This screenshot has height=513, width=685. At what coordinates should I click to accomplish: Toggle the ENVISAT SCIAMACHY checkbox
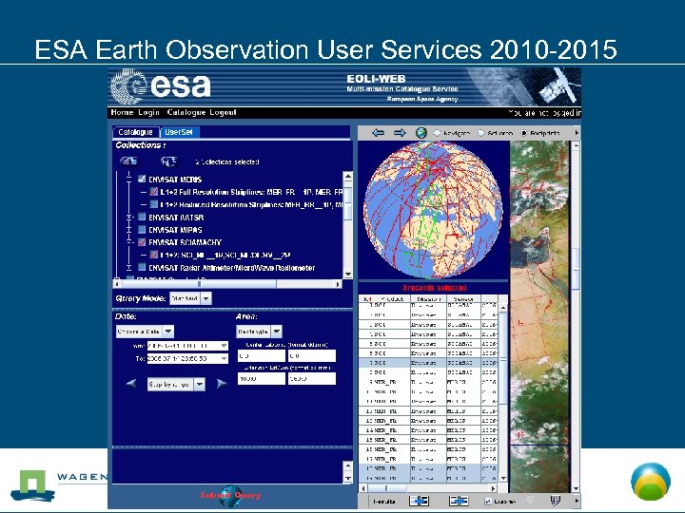142,241
